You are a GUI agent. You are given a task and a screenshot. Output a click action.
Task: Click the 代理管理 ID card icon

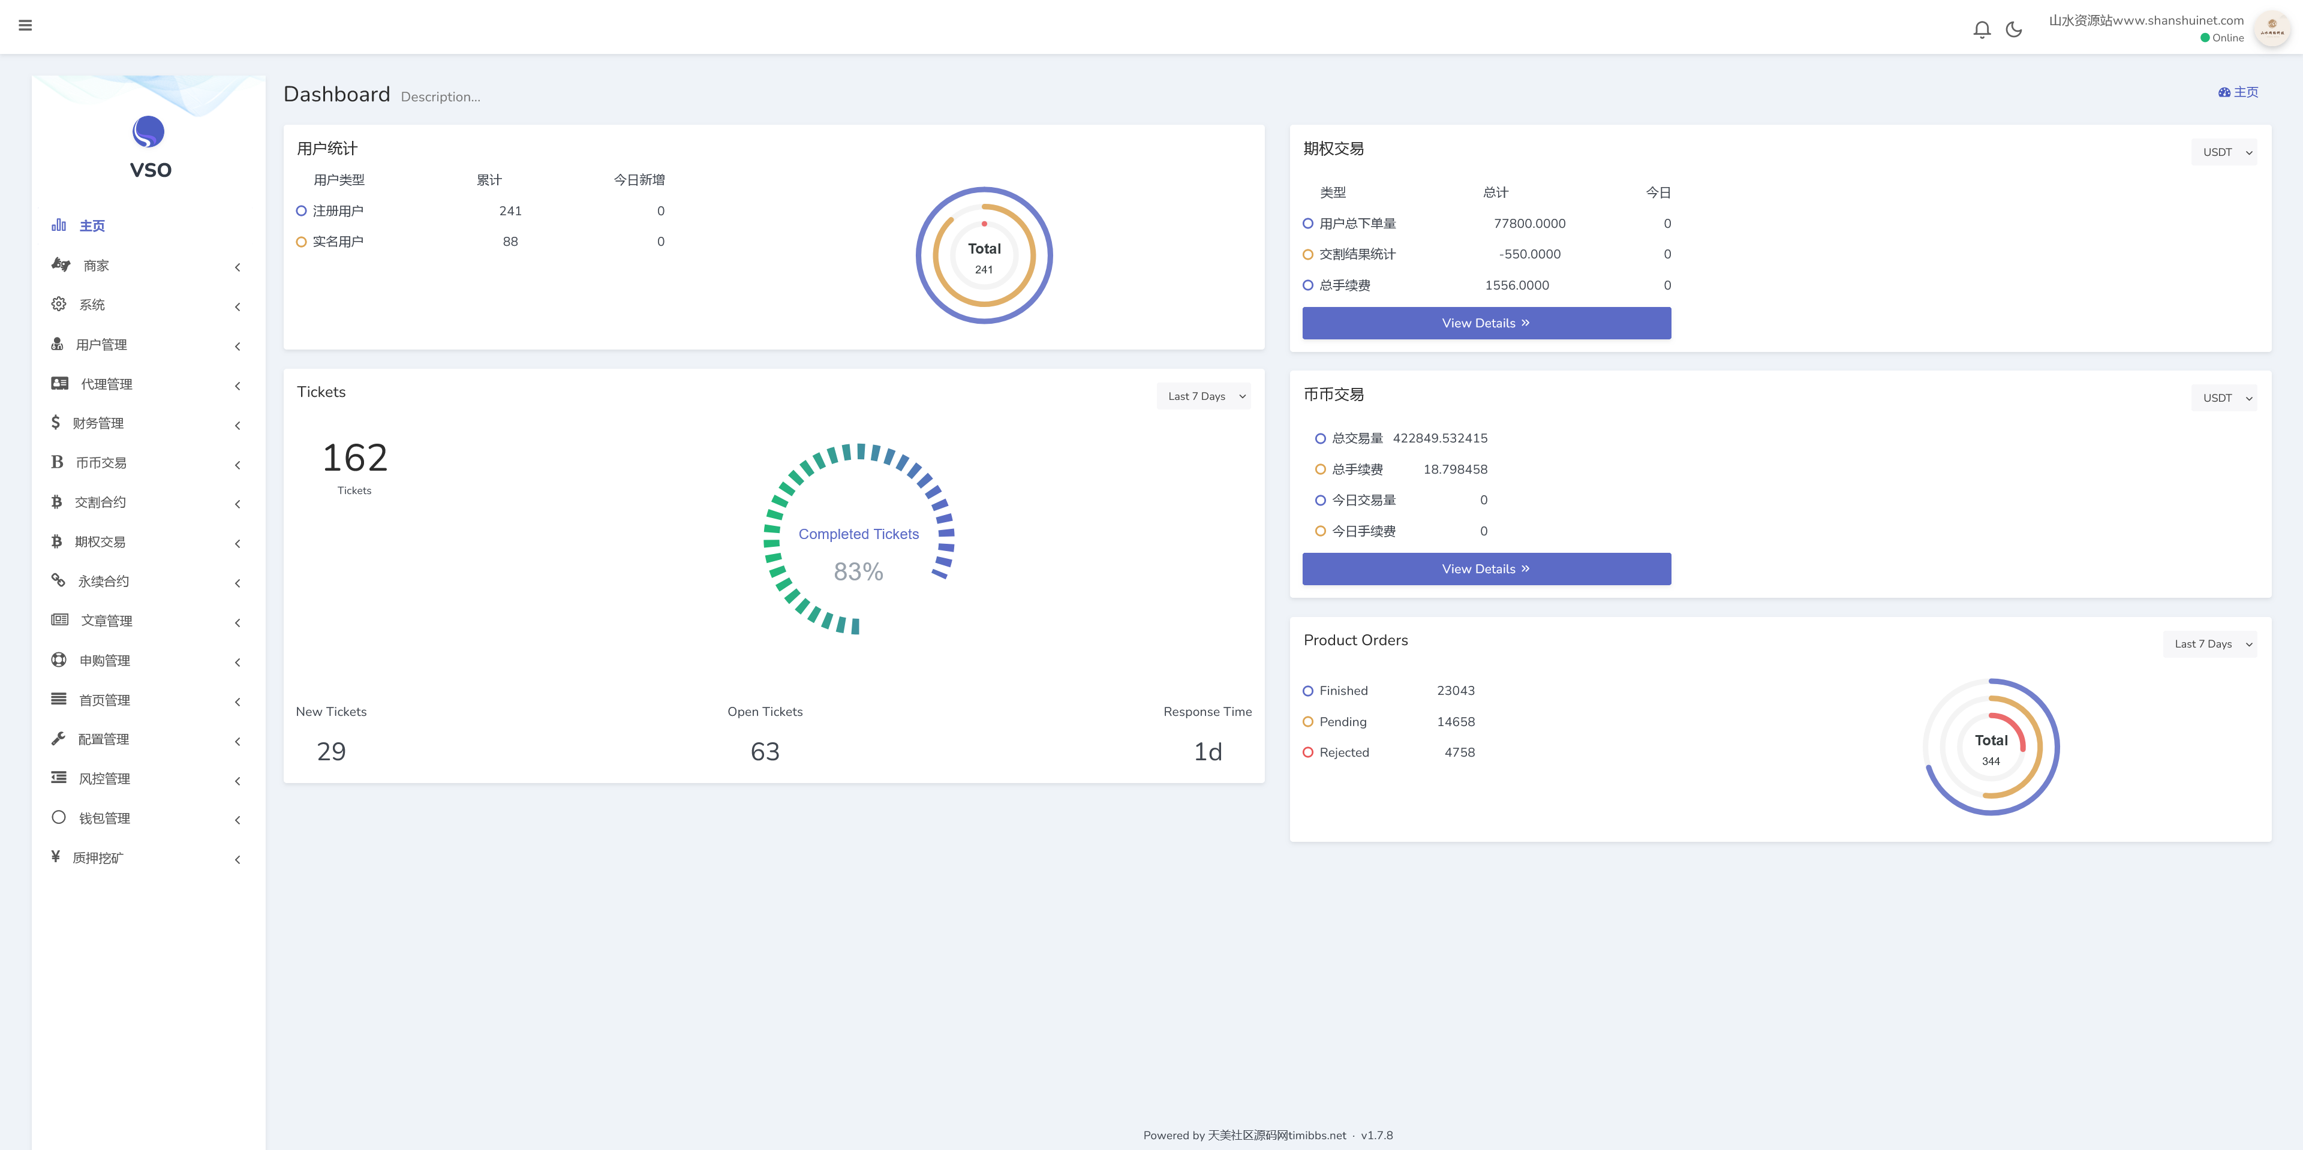60,383
